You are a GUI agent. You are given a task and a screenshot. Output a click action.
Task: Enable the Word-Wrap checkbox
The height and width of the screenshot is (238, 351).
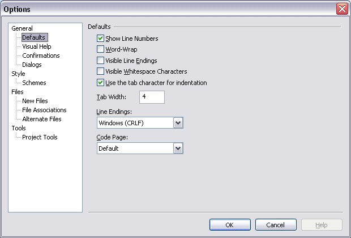(x=101, y=49)
